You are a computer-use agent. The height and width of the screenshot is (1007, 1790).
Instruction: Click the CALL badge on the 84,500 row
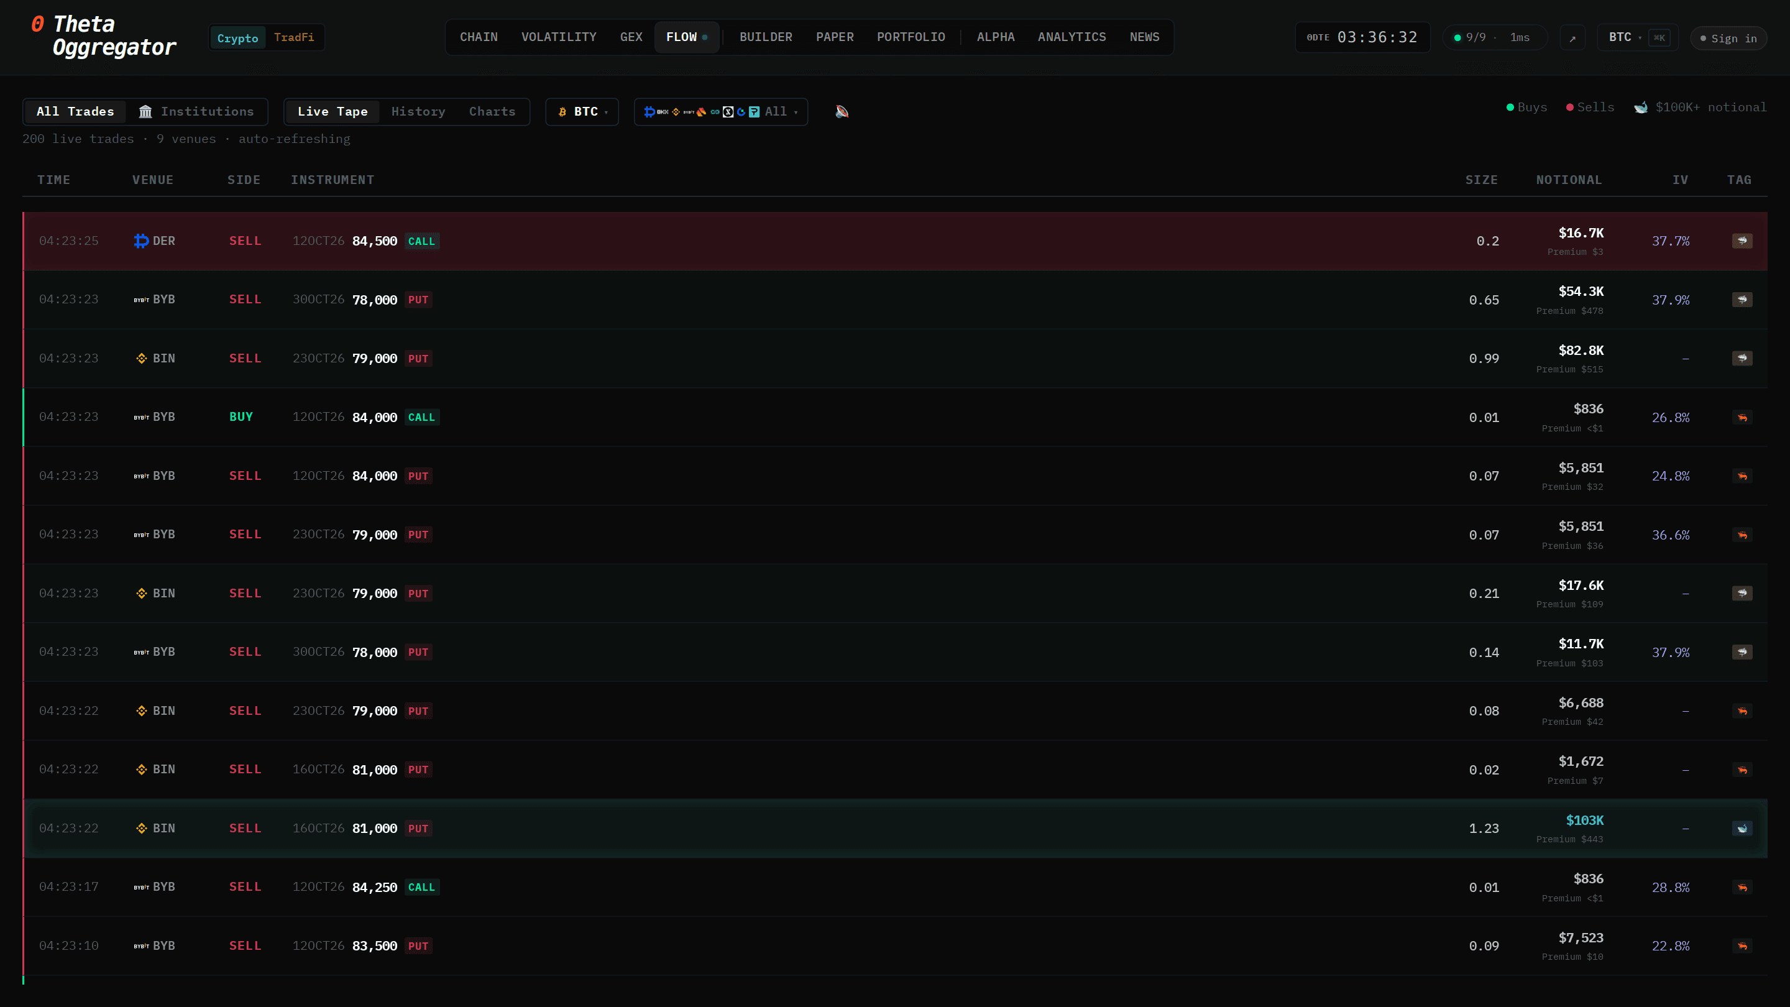[x=421, y=241]
